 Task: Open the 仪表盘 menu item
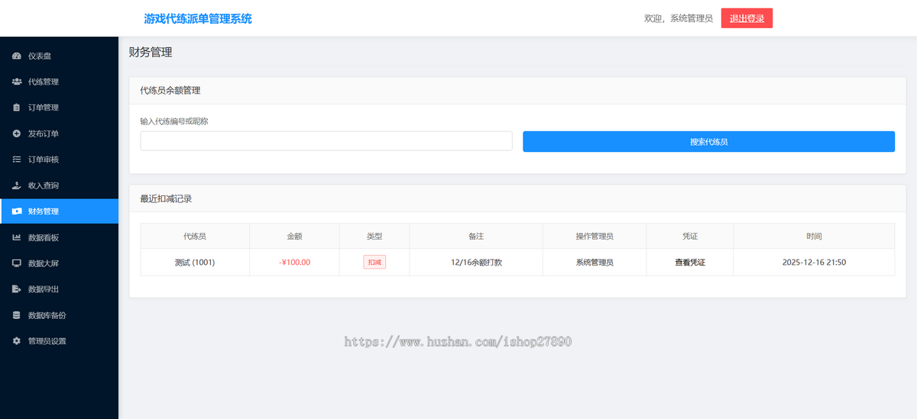tap(59, 56)
